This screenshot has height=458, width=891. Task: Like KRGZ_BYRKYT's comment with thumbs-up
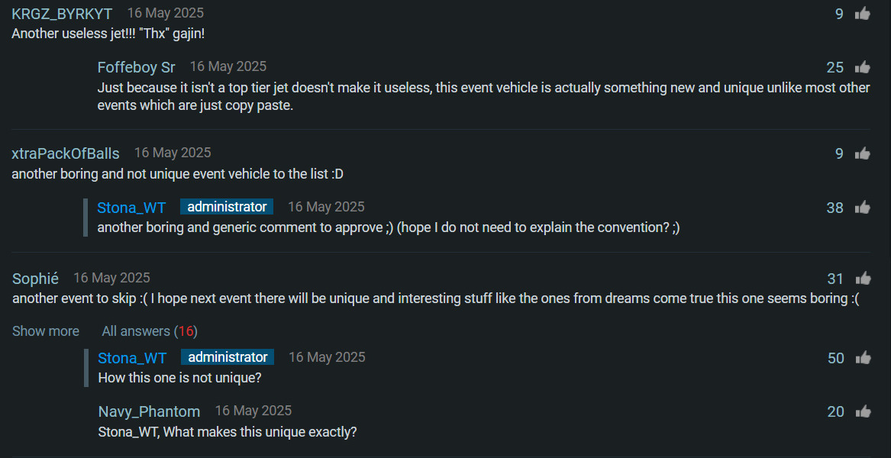pyautogui.click(x=862, y=14)
